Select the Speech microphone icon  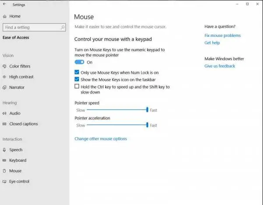pyautogui.click(x=4, y=150)
